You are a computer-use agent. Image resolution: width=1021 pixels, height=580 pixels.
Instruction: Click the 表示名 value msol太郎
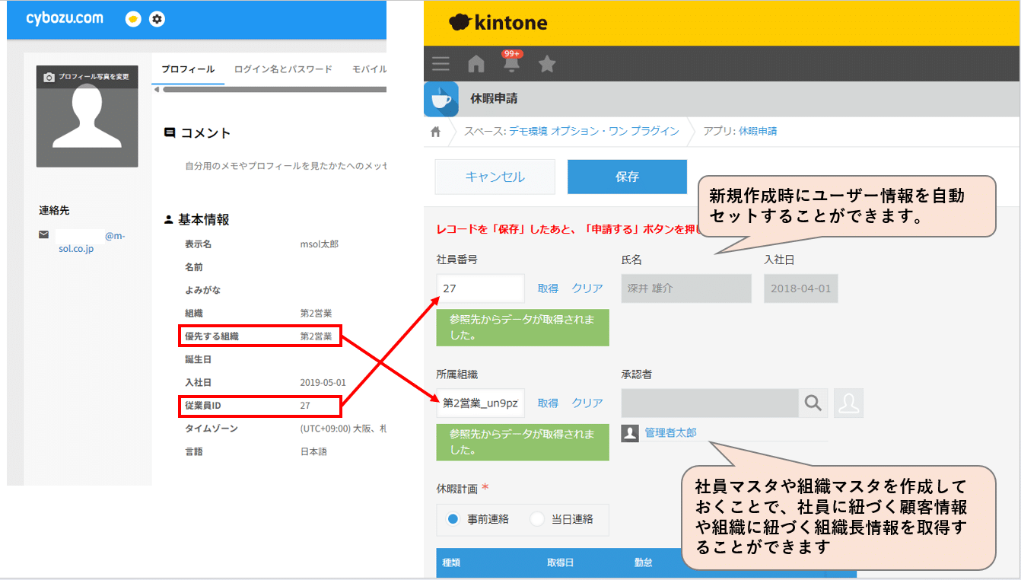(320, 244)
